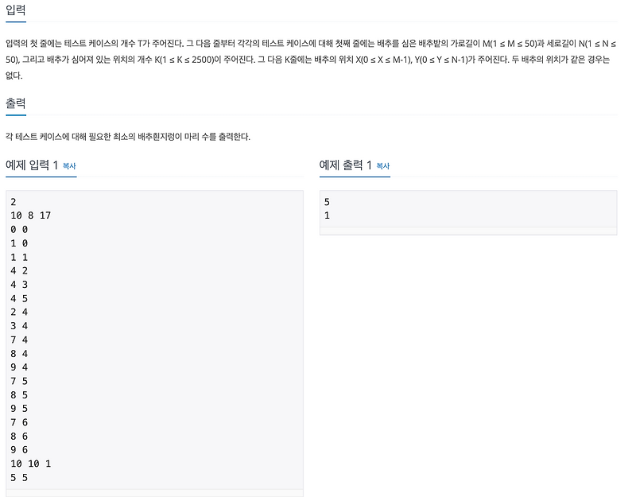Click the '10 10 1' line in sample input
636x497 pixels.
[31, 464]
